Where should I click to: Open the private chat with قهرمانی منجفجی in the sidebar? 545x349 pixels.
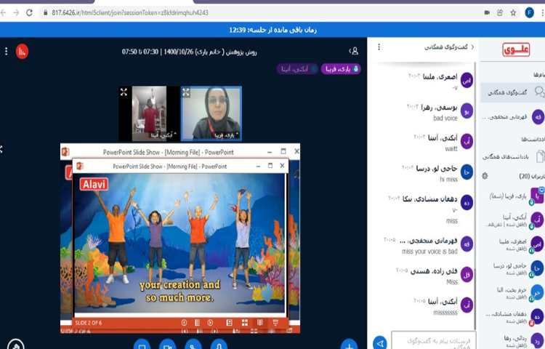(513, 117)
